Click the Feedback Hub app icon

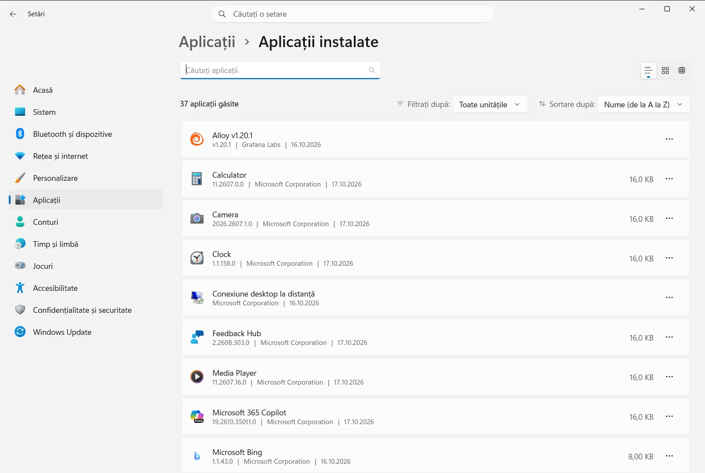(197, 337)
